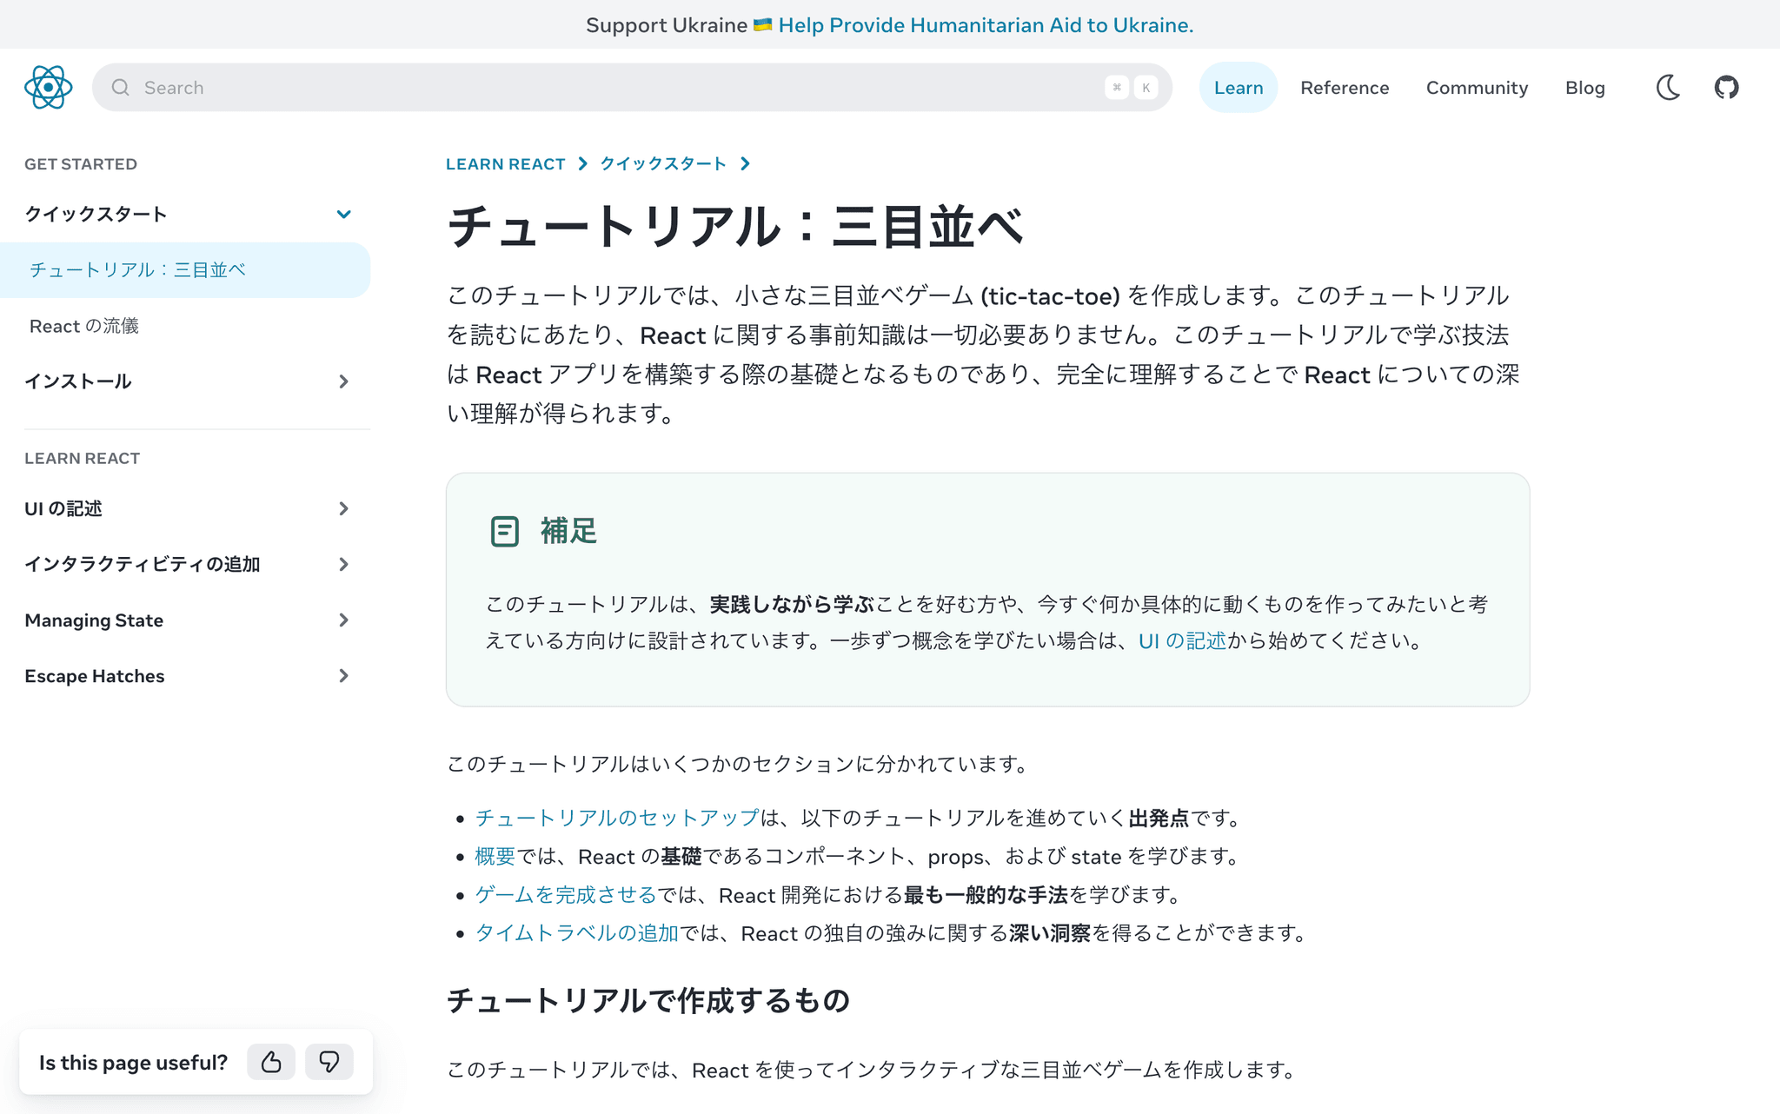Open UI の記述 sidebar item
This screenshot has width=1780, height=1114.
63,508
